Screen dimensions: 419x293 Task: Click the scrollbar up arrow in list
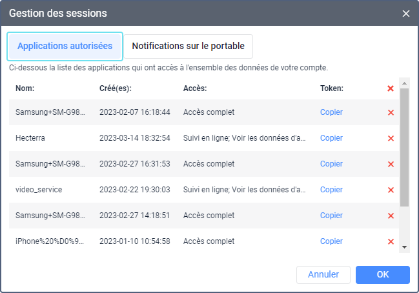coord(405,83)
